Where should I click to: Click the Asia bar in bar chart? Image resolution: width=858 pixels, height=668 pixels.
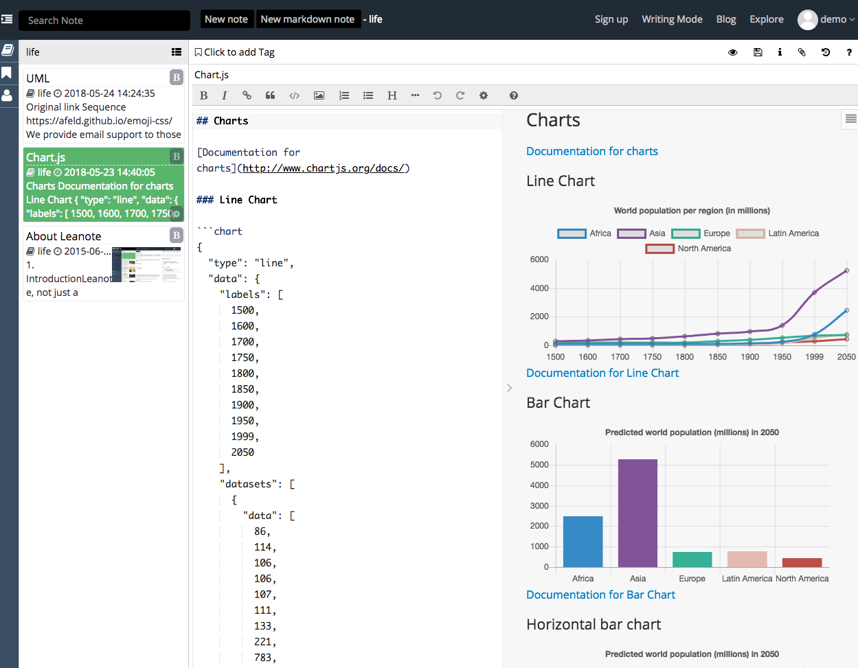point(637,513)
